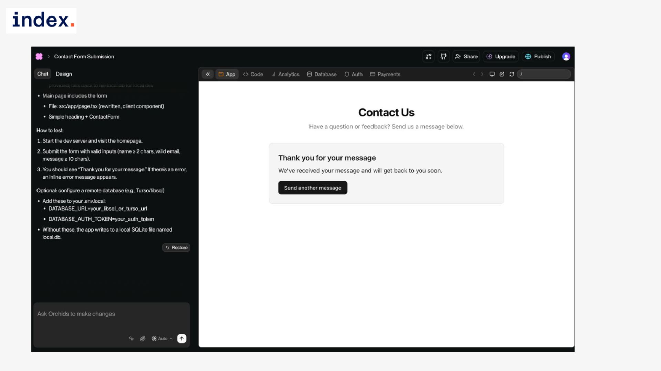Click the Send another message button
661x371 pixels.
[x=313, y=188]
